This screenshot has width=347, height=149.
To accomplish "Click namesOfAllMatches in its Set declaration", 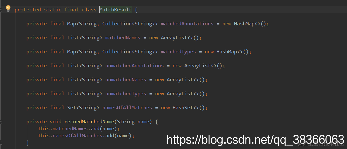I will tap(127, 108).
